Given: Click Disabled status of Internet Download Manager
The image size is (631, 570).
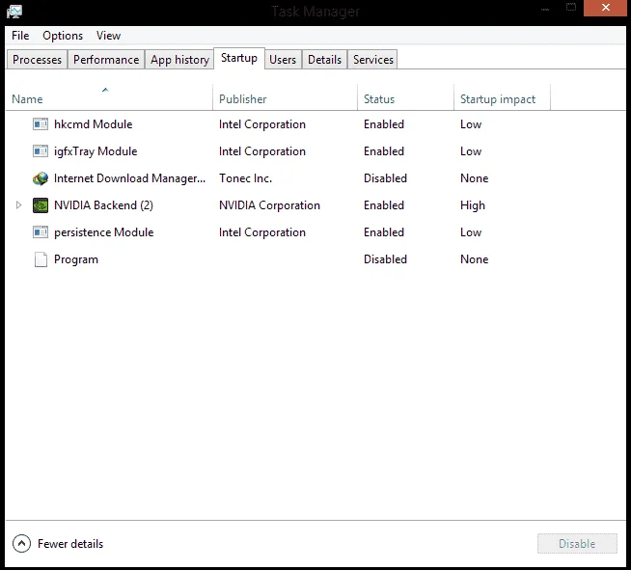Looking at the screenshot, I should click(x=386, y=178).
